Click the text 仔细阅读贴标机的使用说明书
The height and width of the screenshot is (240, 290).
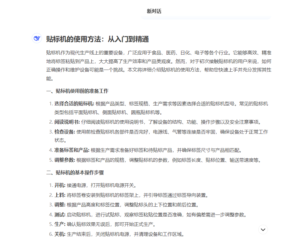tap(112, 122)
